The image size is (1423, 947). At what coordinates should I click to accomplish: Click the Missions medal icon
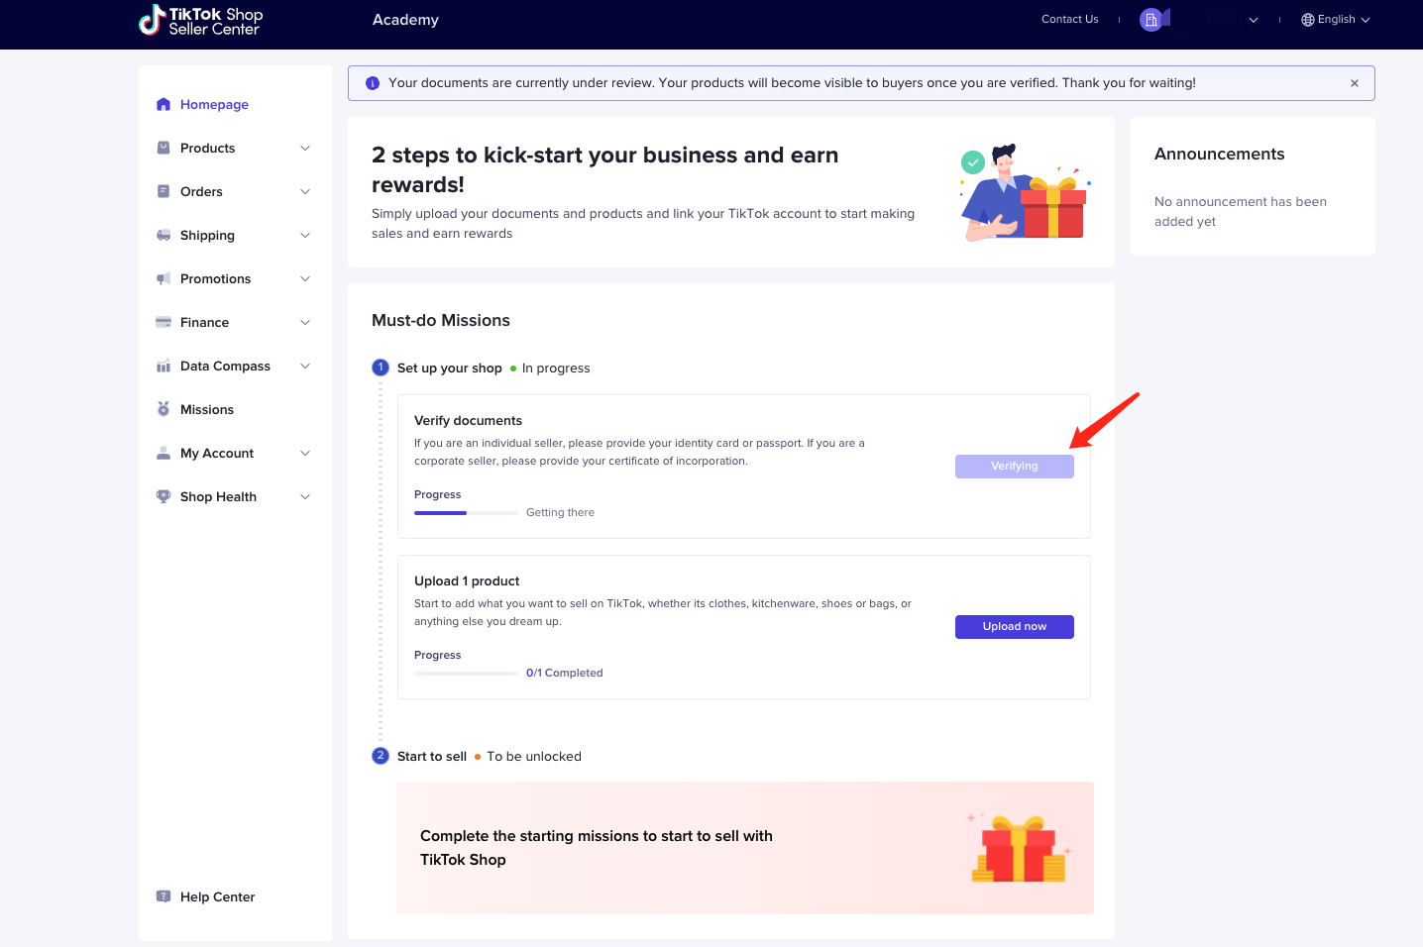[x=164, y=409]
